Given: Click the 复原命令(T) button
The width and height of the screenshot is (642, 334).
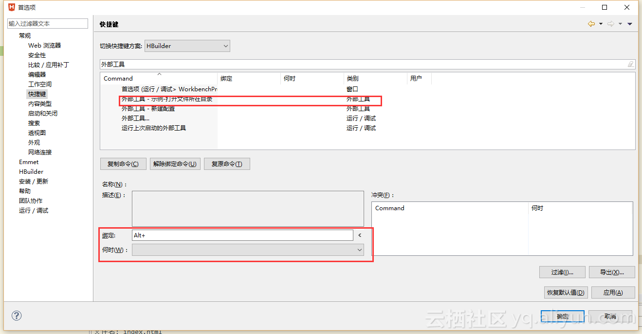Looking at the screenshot, I should click(x=227, y=164).
